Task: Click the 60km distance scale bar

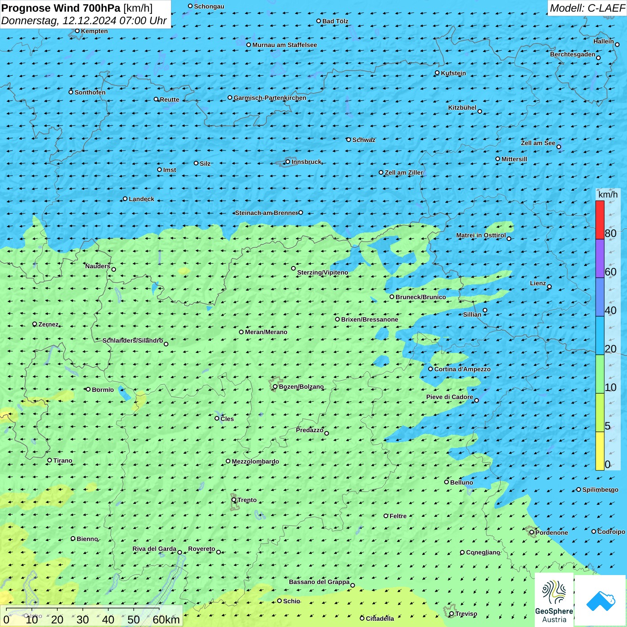Action: pyautogui.click(x=83, y=609)
